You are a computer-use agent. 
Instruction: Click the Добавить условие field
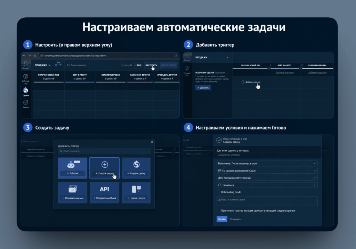pos(267,155)
